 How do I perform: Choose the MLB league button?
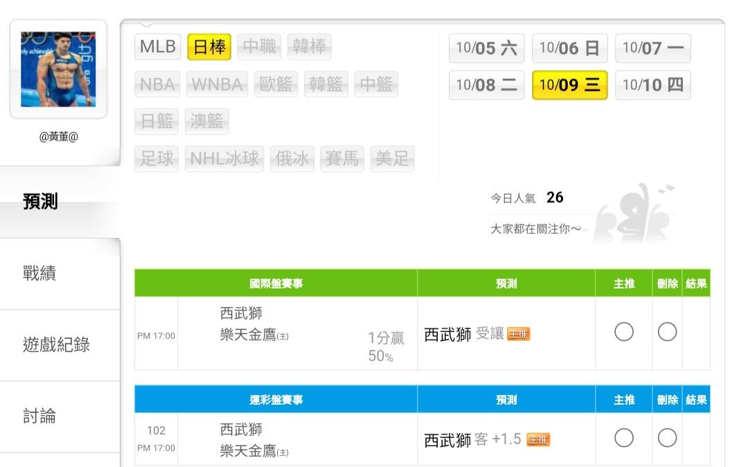[x=158, y=47]
